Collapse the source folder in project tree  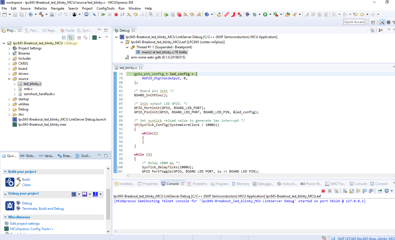pos(9,79)
